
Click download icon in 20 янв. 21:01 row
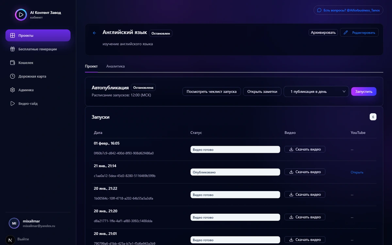pos(291,240)
